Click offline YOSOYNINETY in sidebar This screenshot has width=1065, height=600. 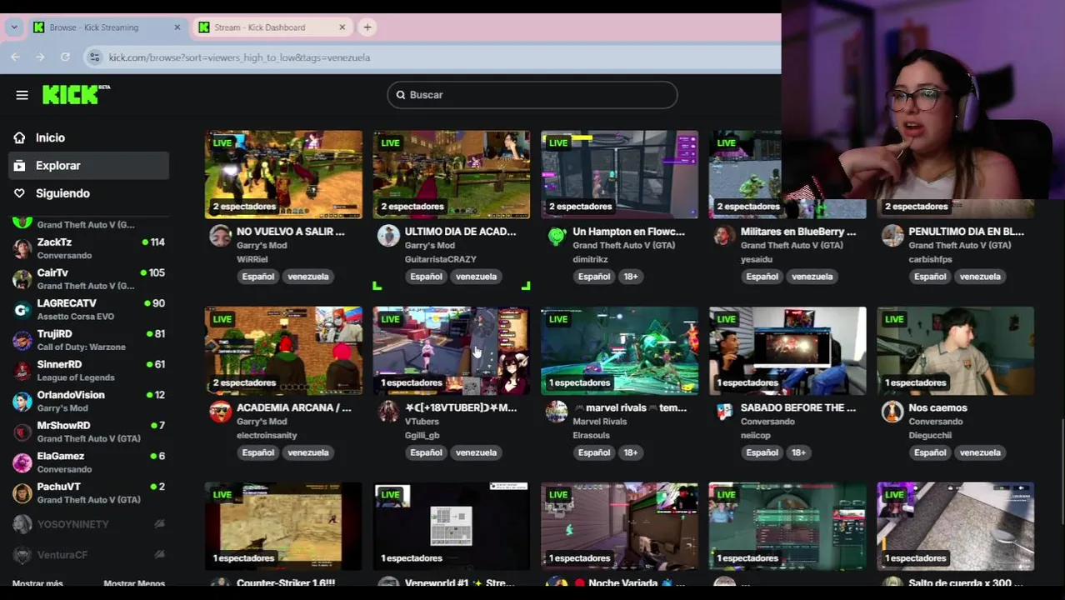coord(89,524)
